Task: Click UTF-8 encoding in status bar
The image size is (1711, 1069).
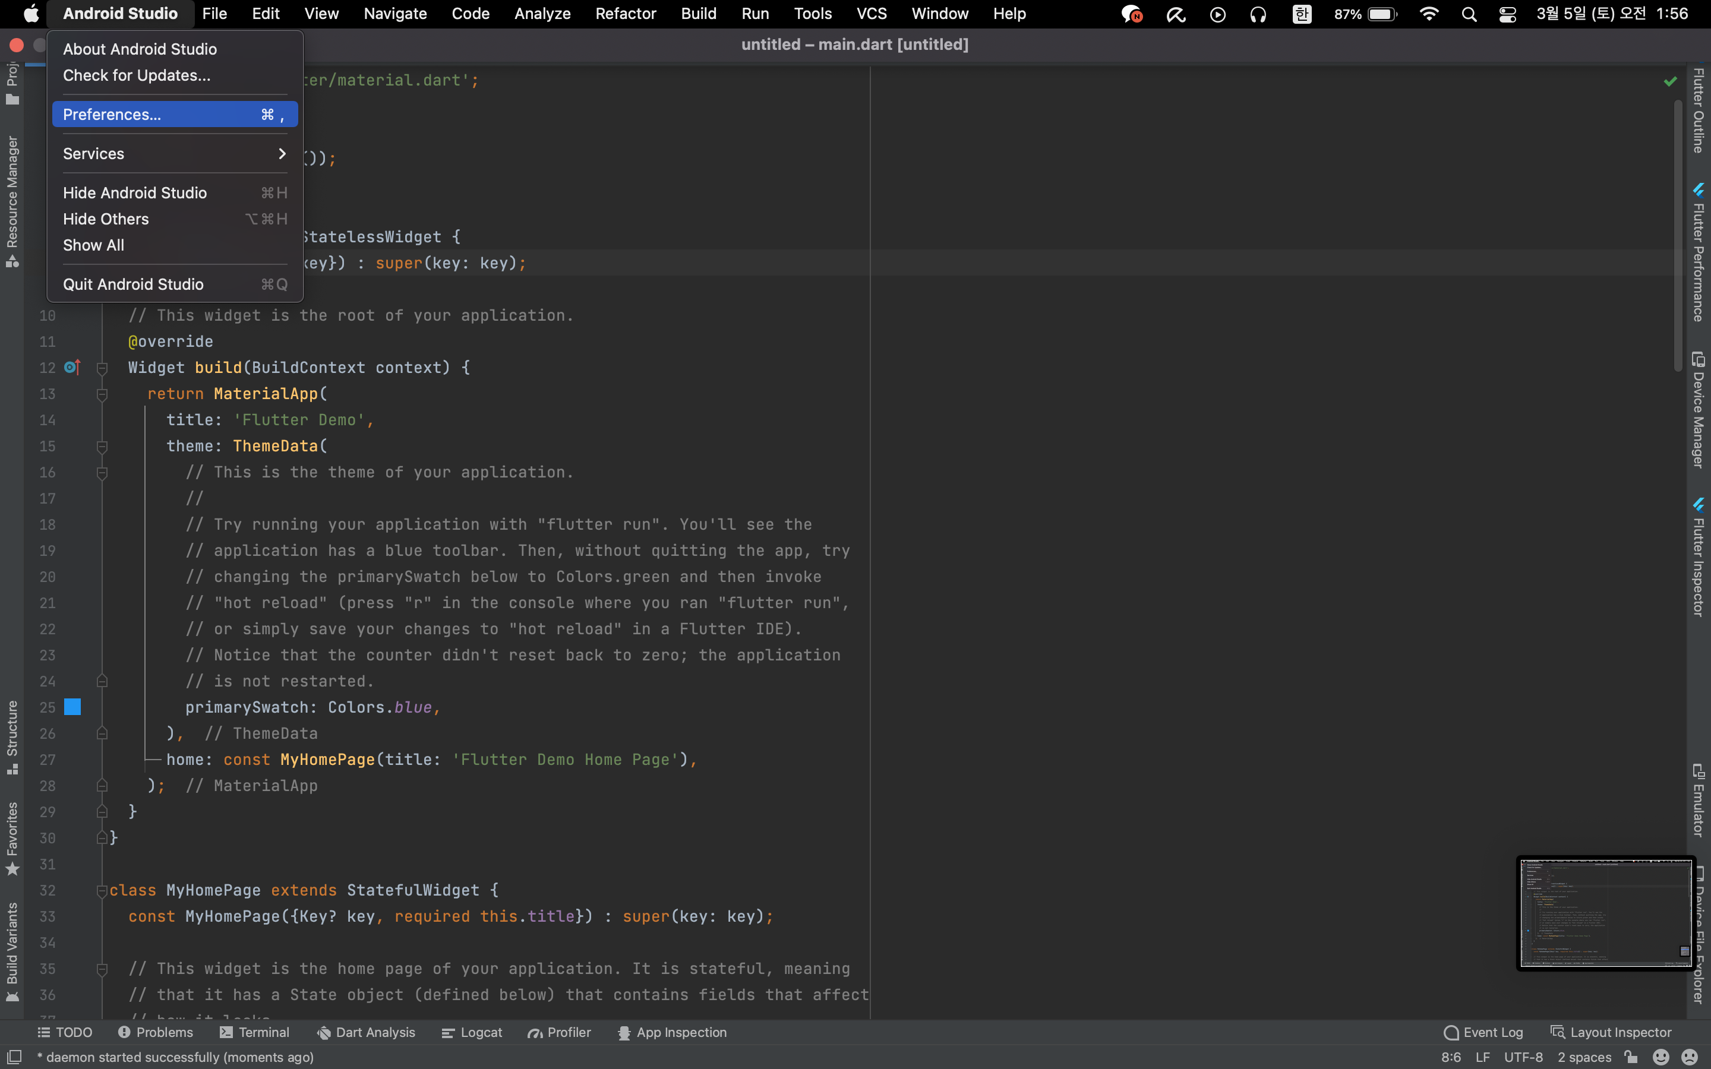Action: 1523,1057
